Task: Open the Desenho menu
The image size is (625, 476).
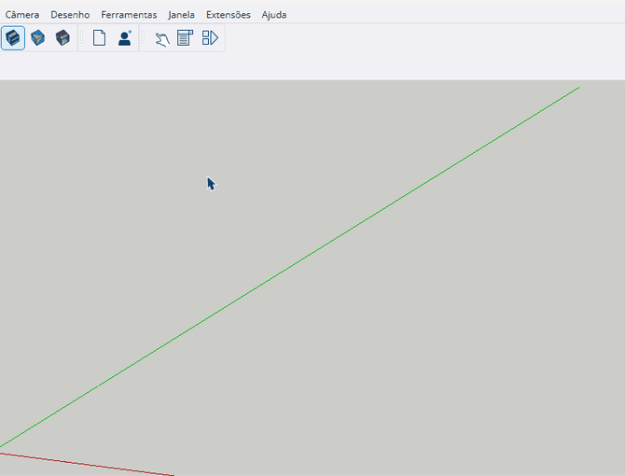Action: [x=70, y=15]
